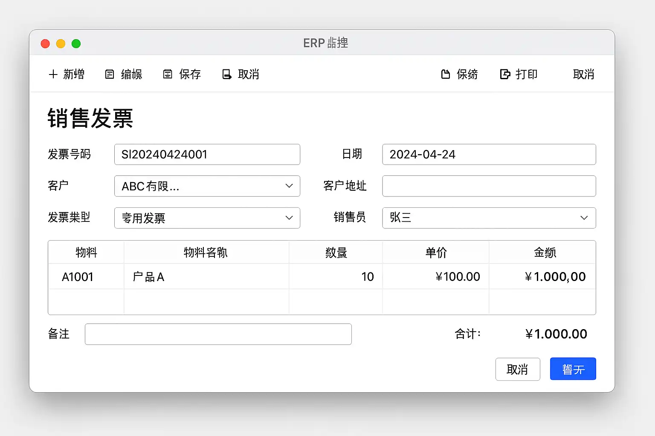The width and height of the screenshot is (655, 436).
Task: Click the save icon beside 保存
Action: [168, 75]
